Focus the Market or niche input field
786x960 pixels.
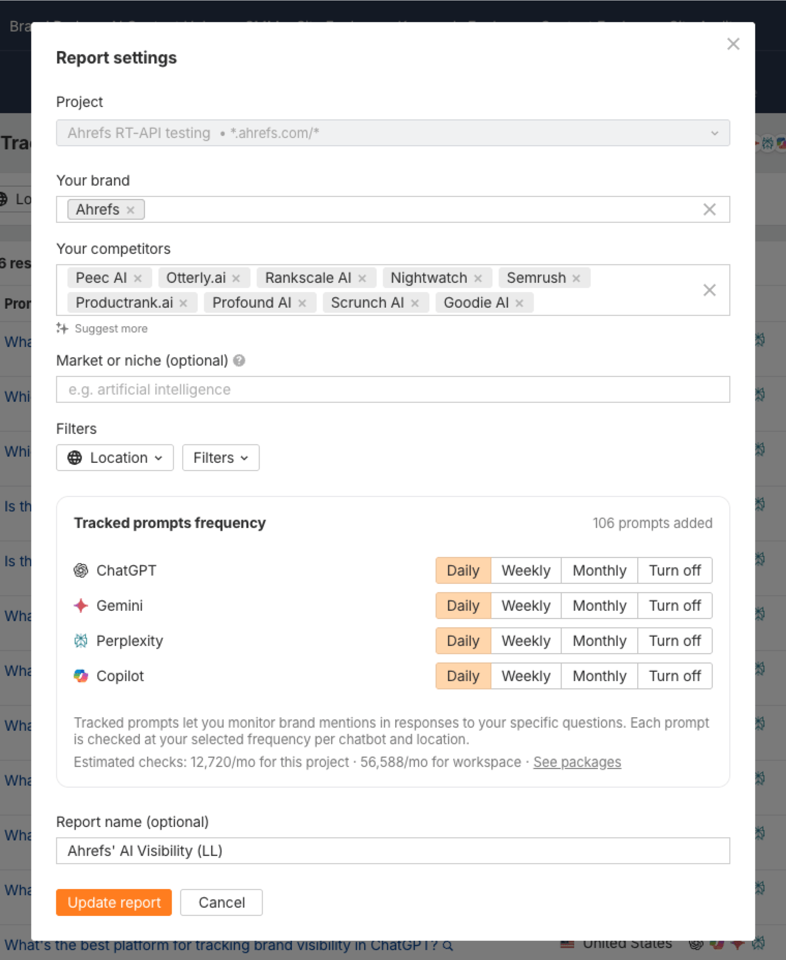click(x=393, y=389)
